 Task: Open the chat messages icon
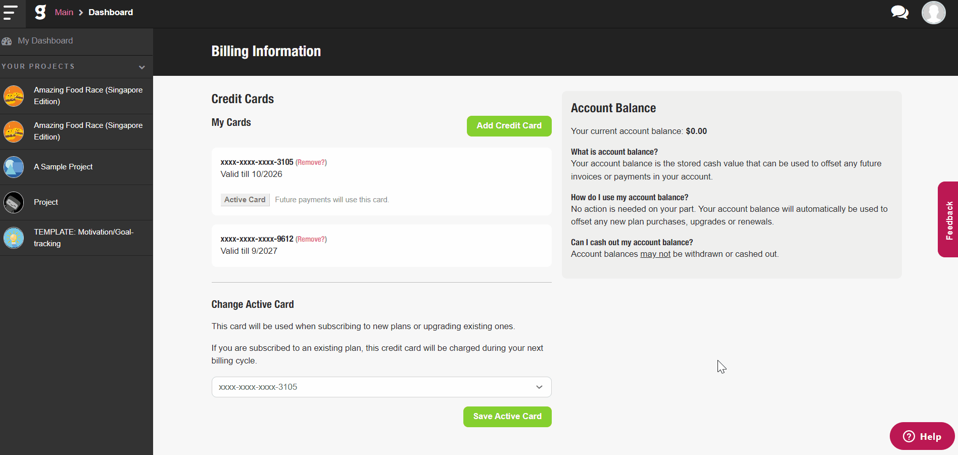coord(900,12)
